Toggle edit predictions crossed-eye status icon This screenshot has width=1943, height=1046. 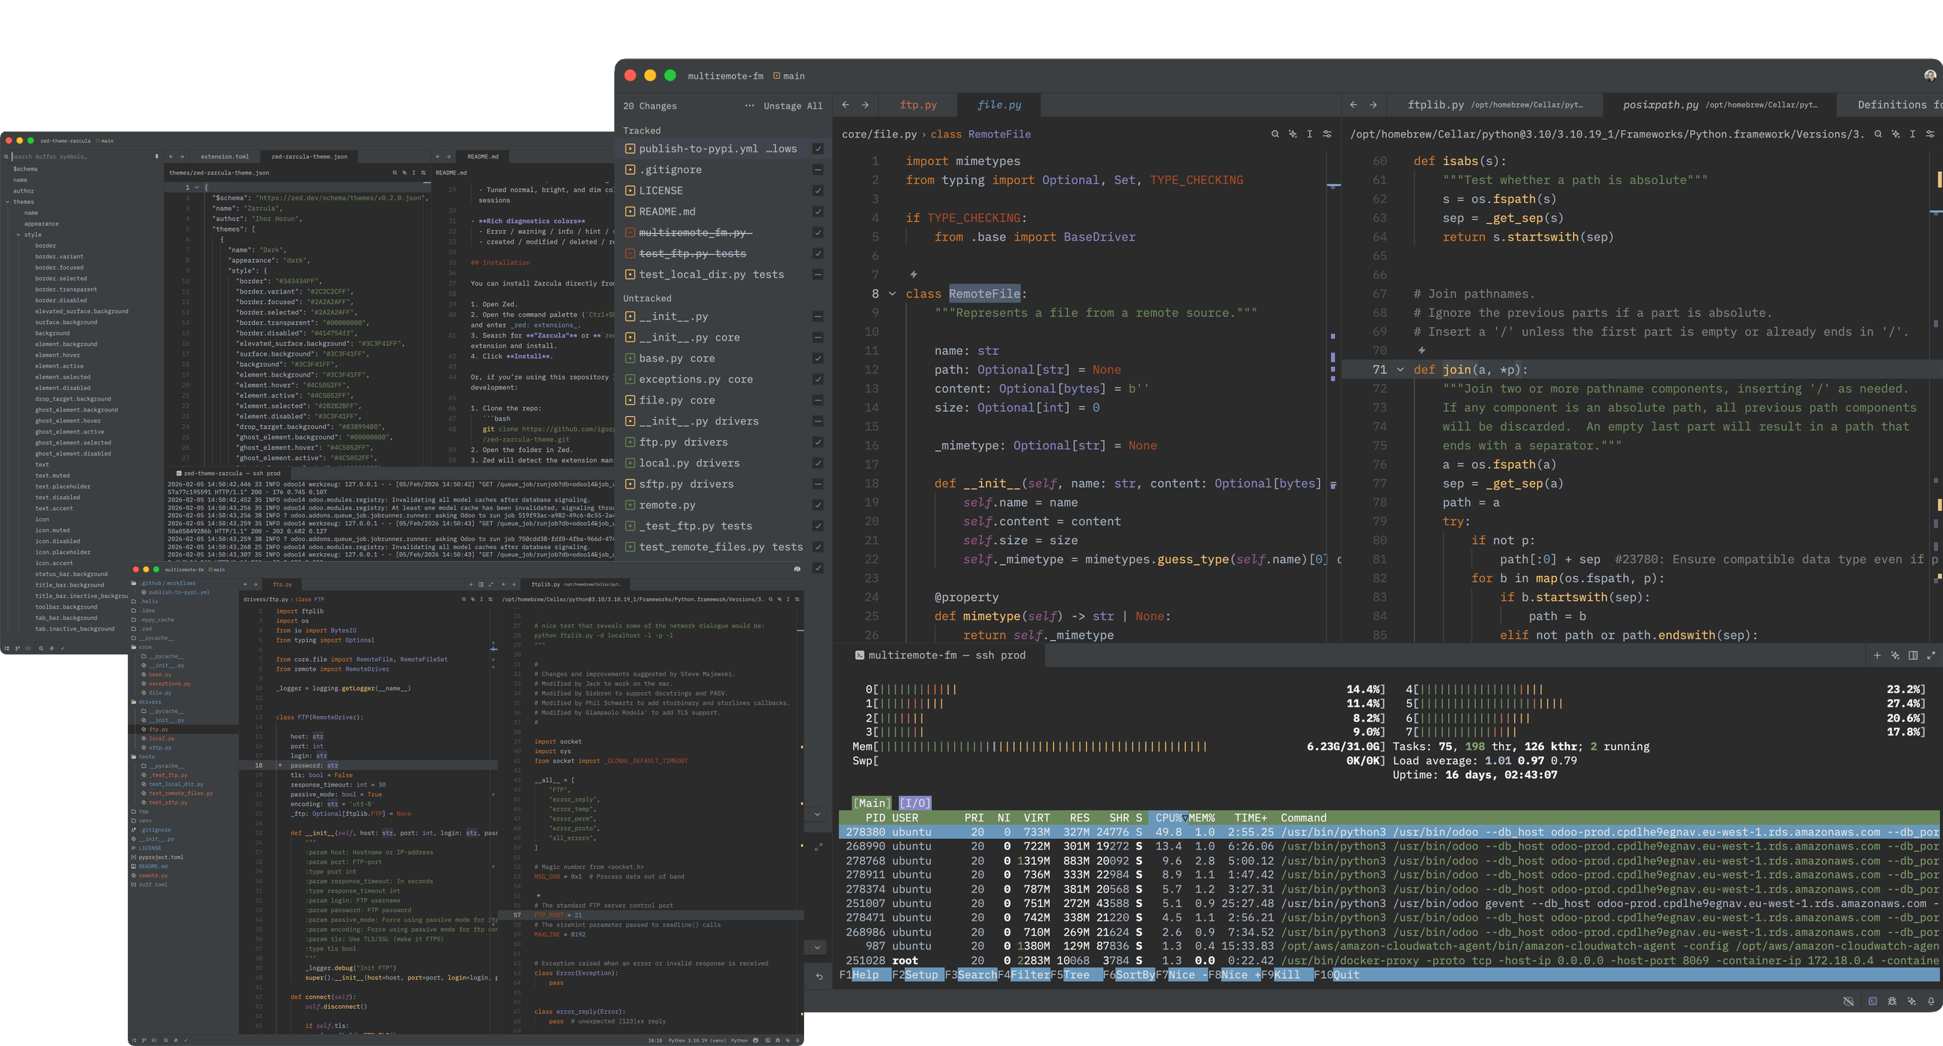[1848, 1001]
